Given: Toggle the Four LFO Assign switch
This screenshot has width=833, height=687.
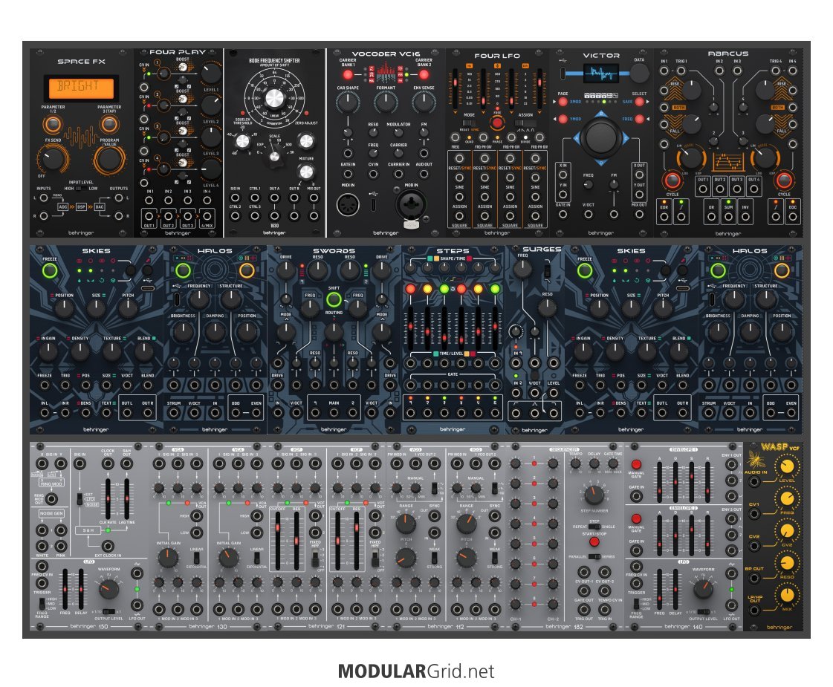Looking at the screenshot, I should (525, 123).
